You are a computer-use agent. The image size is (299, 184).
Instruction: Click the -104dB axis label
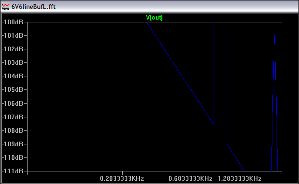coord(13,76)
